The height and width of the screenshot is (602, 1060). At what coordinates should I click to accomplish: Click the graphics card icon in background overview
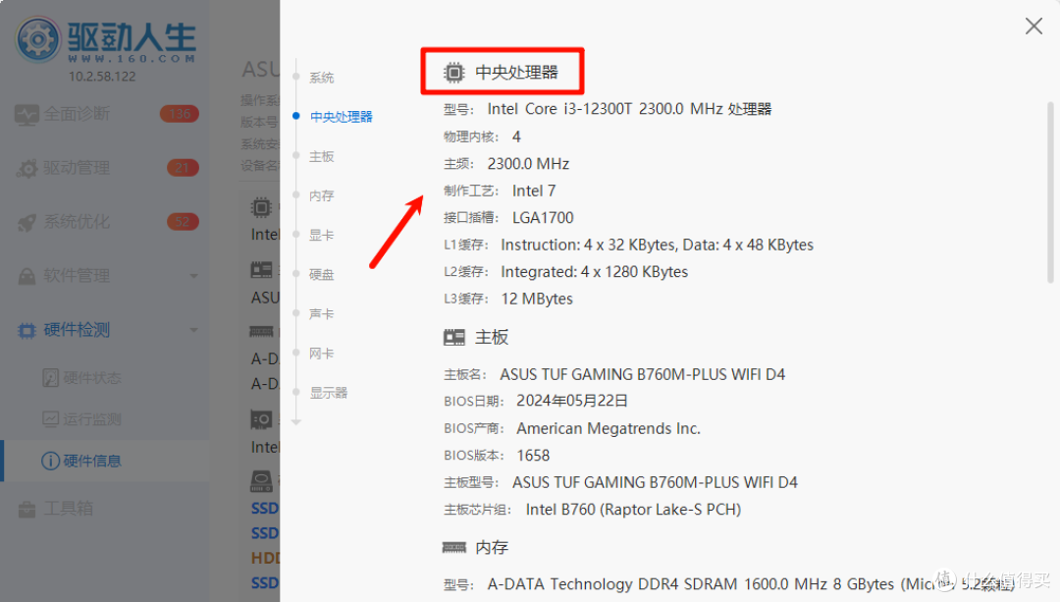[x=262, y=419]
